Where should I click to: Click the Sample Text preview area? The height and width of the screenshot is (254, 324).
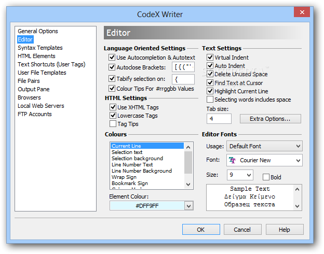point(250,197)
